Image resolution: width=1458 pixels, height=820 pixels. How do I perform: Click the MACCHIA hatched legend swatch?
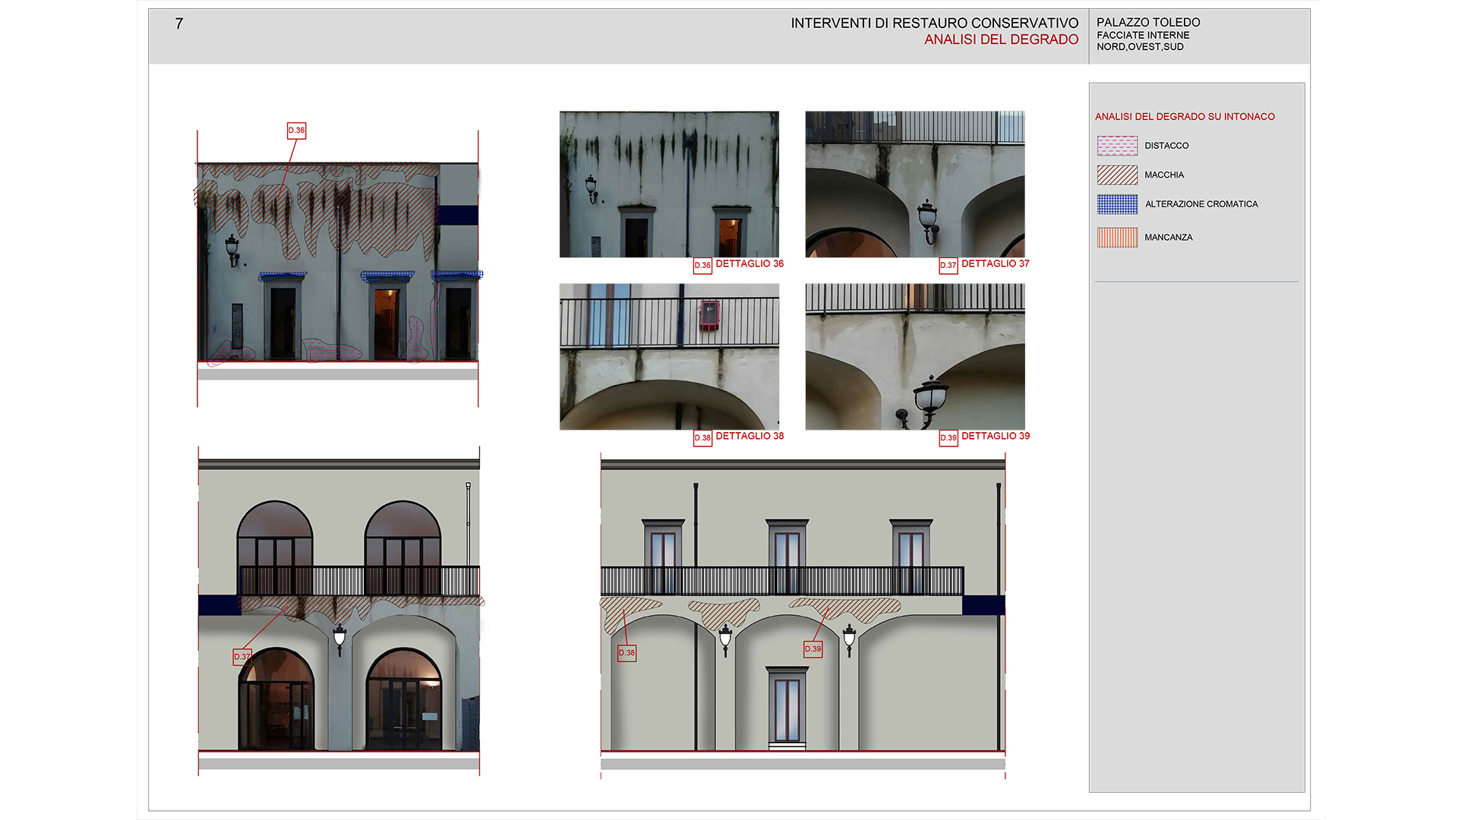[x=1117, y=175]
